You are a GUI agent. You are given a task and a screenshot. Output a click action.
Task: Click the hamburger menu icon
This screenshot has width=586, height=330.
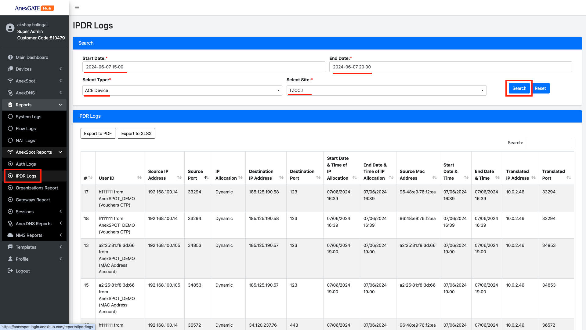pos(77,8)
